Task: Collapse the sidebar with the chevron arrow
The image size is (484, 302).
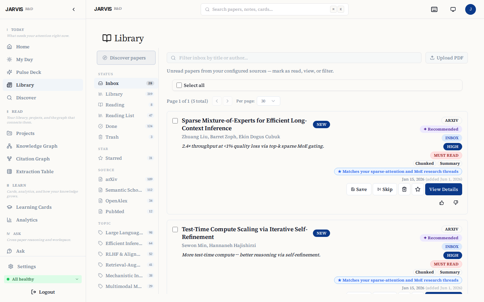Action: click(74, 9)
